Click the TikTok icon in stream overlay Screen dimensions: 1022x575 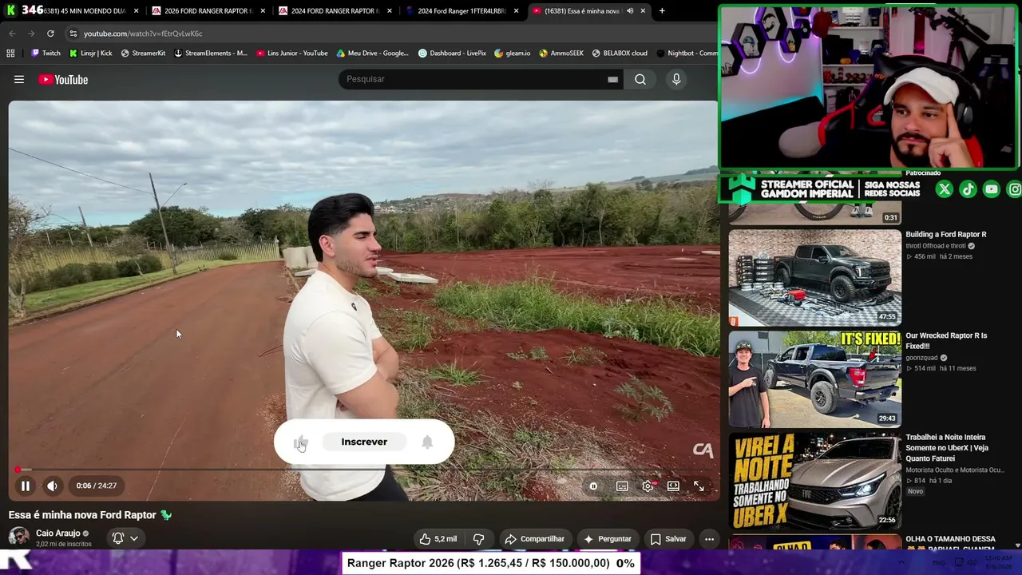968,189
